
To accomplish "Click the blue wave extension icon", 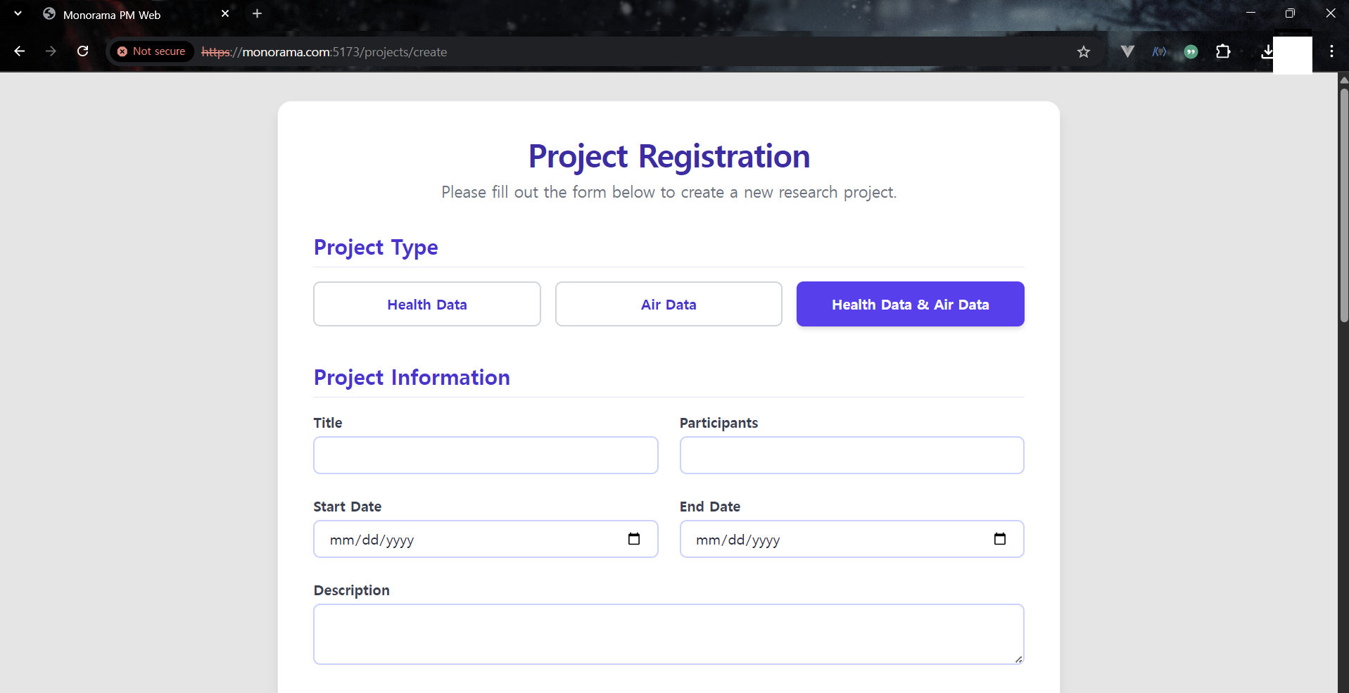I will click(x=1159, y=51).
